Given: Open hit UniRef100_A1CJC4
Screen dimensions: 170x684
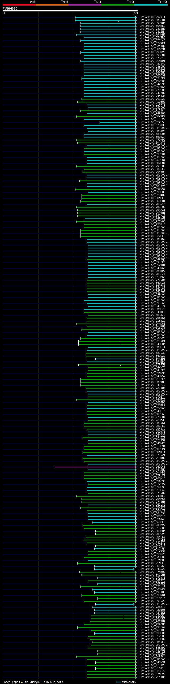Looking at the screenshot, I should click(152, 111).
